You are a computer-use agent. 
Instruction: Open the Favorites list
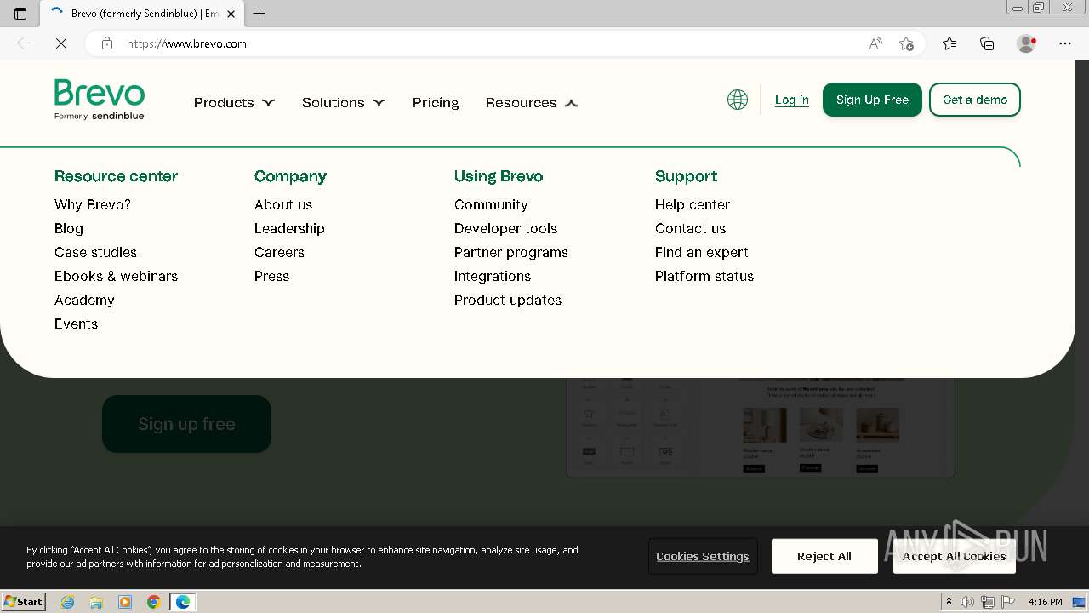[x=949, y=43]
